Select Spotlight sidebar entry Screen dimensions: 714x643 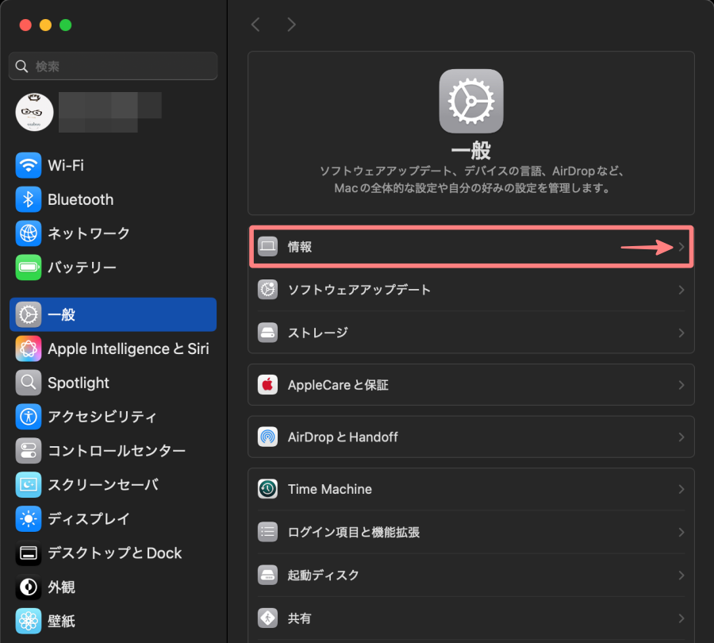click(113, 383)
